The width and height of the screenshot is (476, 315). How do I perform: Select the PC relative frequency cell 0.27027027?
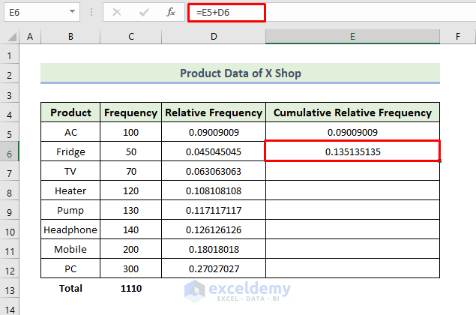click(x=213, y=268)
